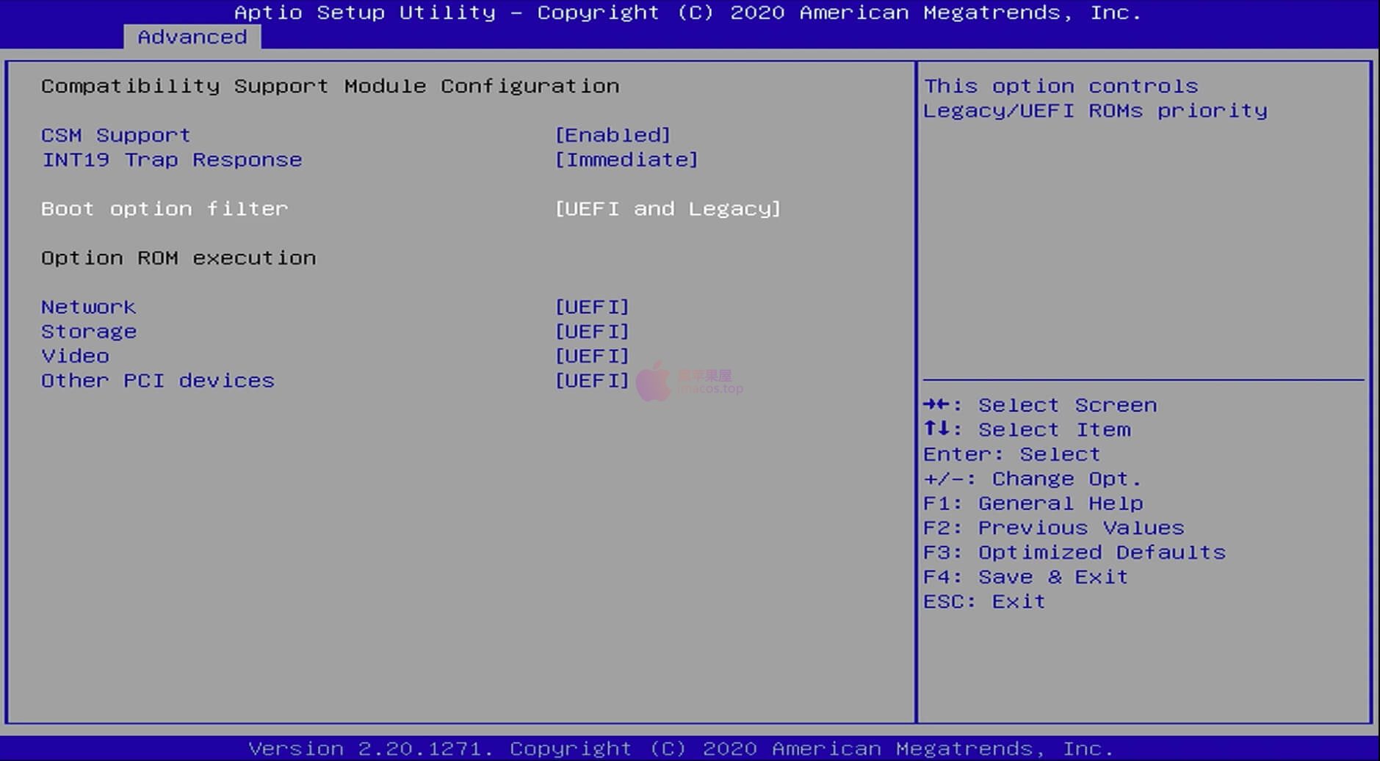Change Other PCI devices UEFI value
The image size is (1380, 761).
click(592, 381)
